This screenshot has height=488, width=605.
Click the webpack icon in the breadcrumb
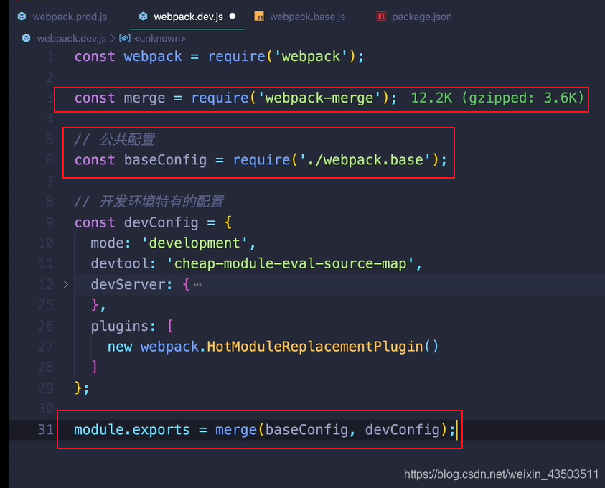click(27, 38)
